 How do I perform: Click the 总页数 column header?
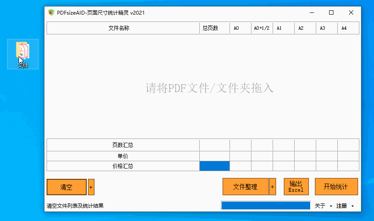coord(214,28)
